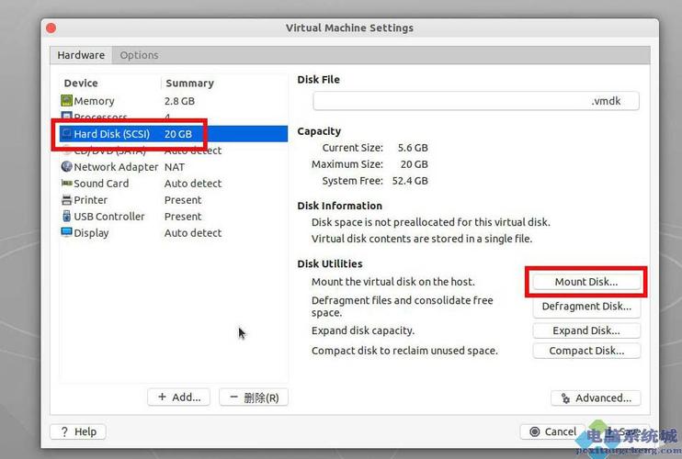Switch to the Options tab

point(139,55)
